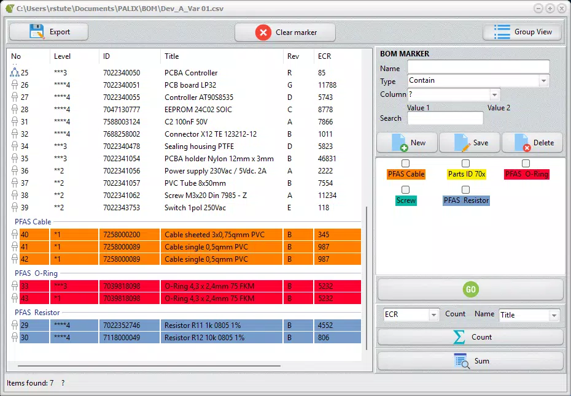The width and height of the screenshot is (571, 396).
Task: Click the part icon next to row 39
Action: click(15, 207)
